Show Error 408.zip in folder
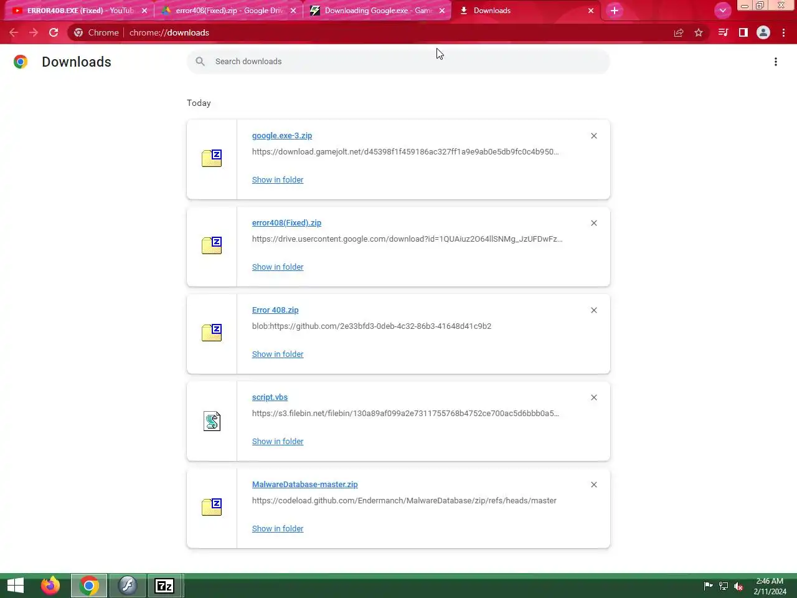Image resolution: width=797 pixels, height=598 pixels. (278, 354)
